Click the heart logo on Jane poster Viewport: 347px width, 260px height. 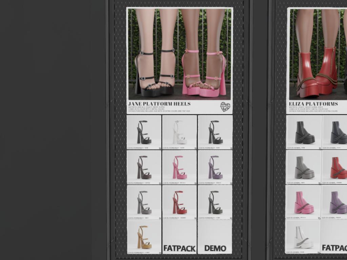tap(225, 107)
